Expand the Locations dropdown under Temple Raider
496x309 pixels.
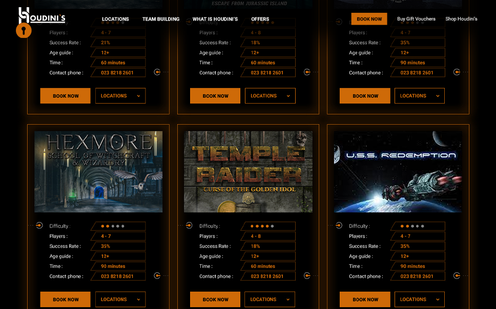270,299
